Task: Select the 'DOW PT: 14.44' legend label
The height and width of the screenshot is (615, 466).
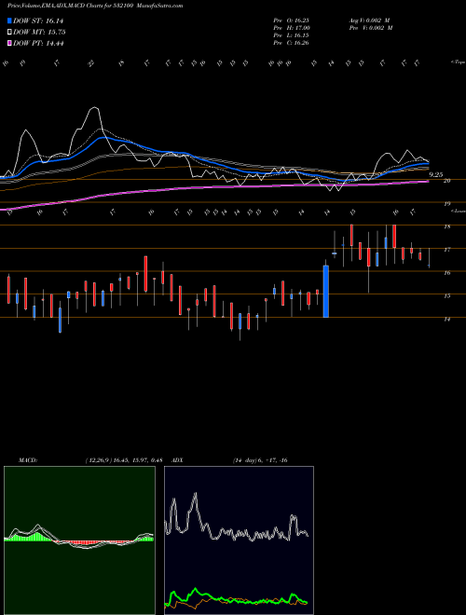Action: click(38, 43)
